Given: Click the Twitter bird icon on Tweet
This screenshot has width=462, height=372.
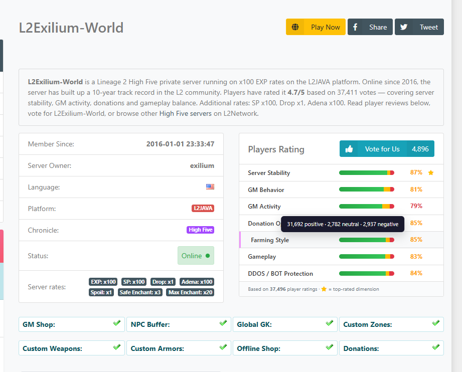Looking at the screenshot, I should tap(404, 27).
